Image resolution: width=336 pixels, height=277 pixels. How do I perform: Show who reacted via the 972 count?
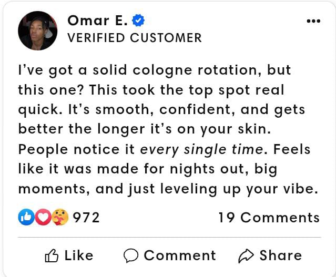(86, 218)
